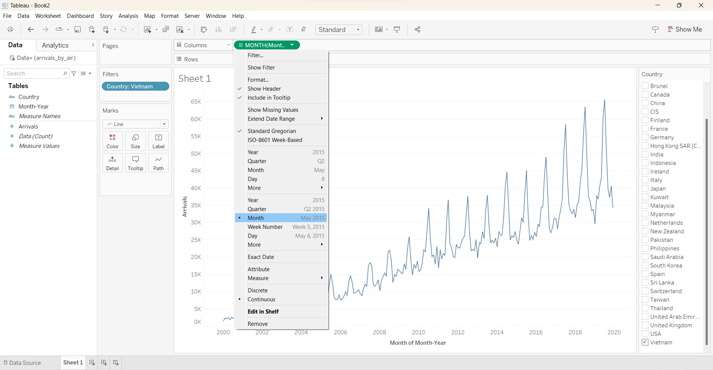Open Presentation Mode from the toolbar
The image size is (713, 370).
[x=397, y=30]
